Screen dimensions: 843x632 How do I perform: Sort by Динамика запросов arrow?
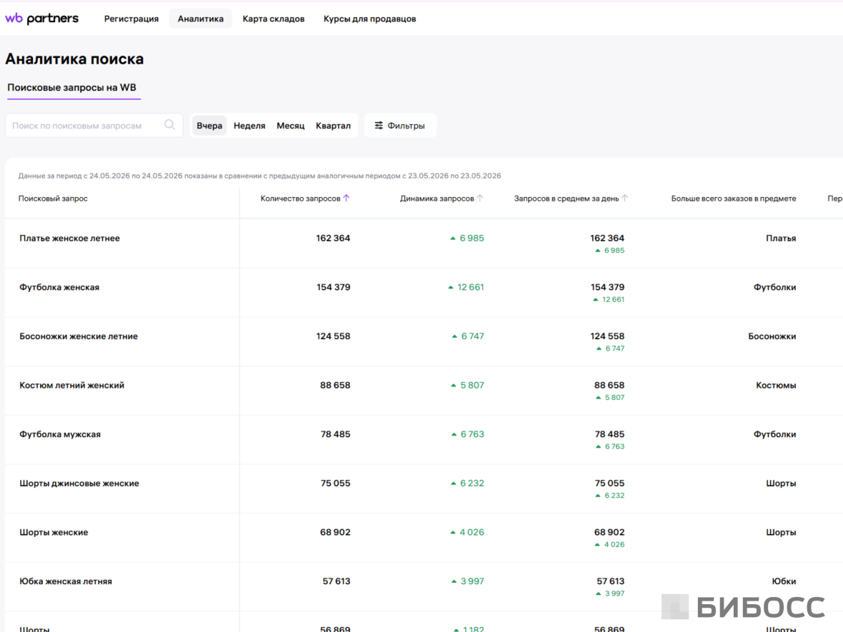480,198
